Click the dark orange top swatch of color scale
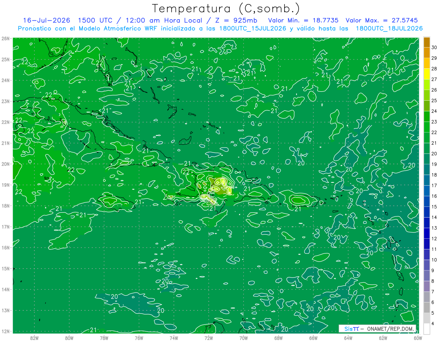The height and width of the screenshot is (343, 444). pos(427,42)
